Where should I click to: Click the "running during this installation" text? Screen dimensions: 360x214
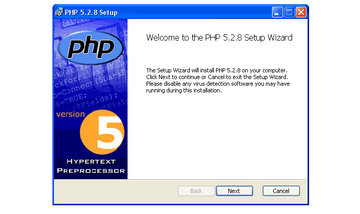tap(184, 90)
